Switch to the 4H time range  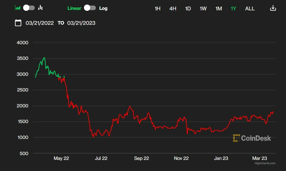click(173, 9)
